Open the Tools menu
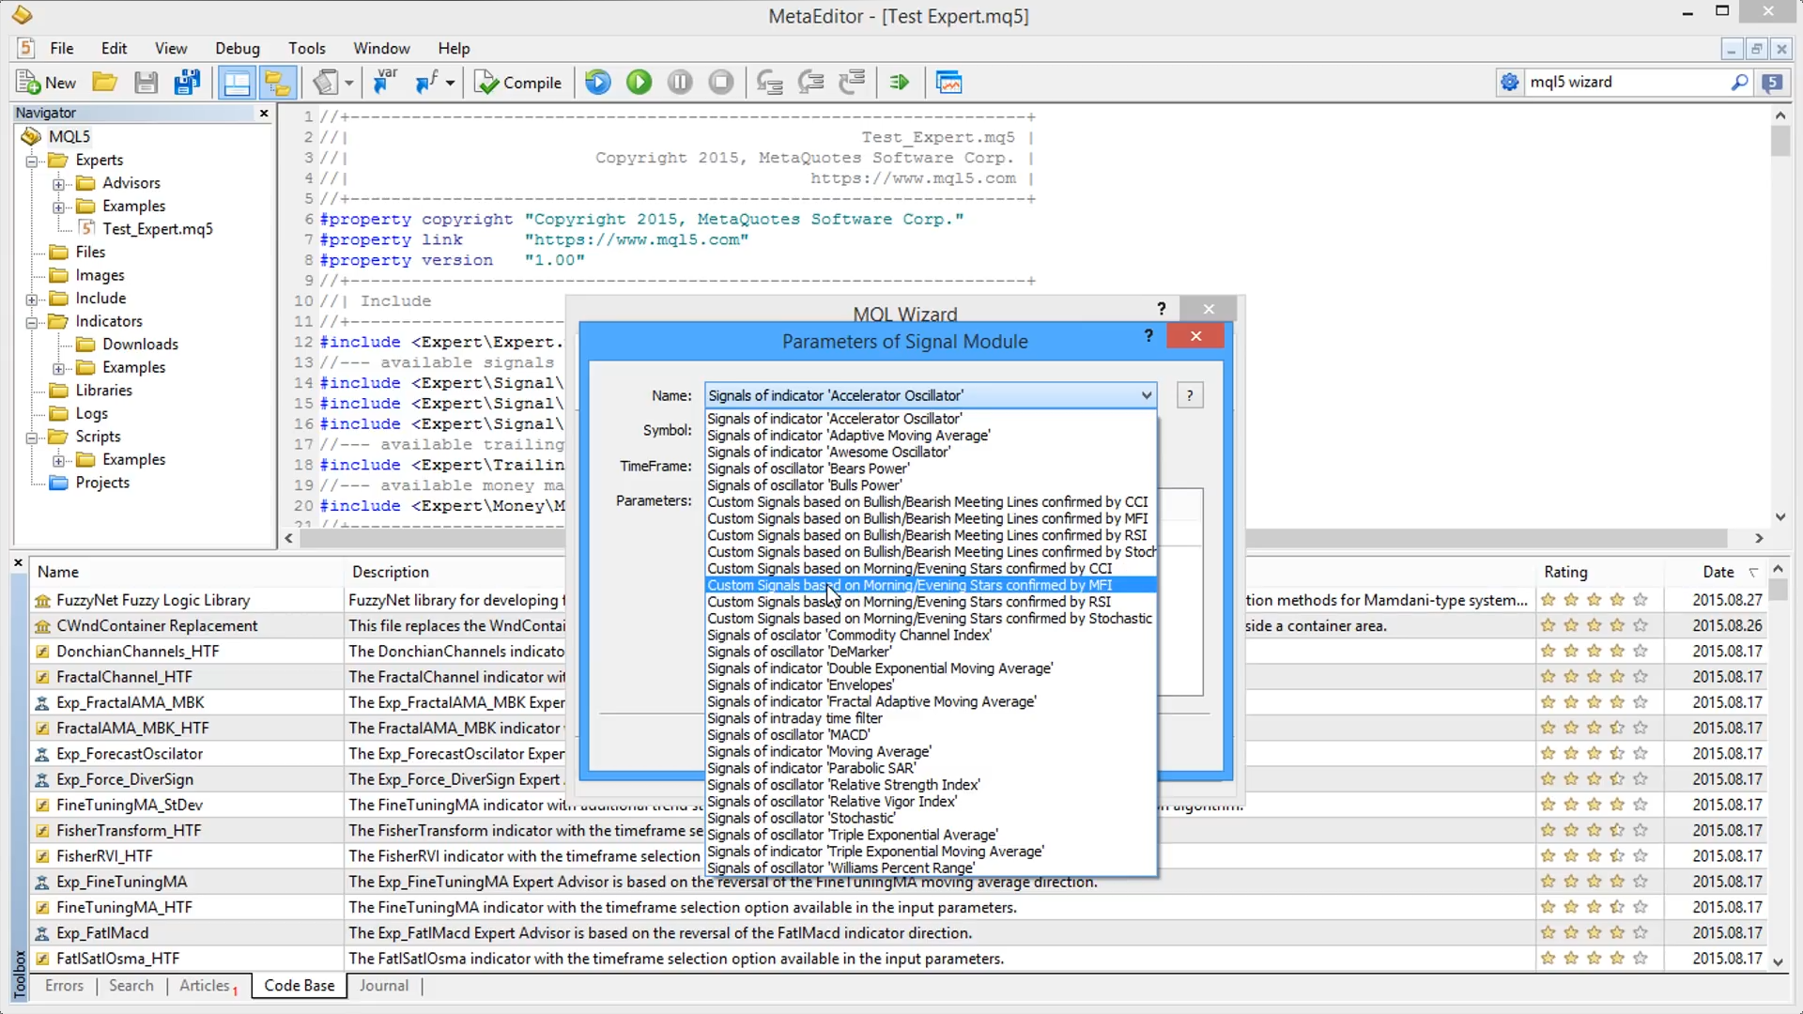This screenshot has height=1014, width=1803. click(307, 48)
